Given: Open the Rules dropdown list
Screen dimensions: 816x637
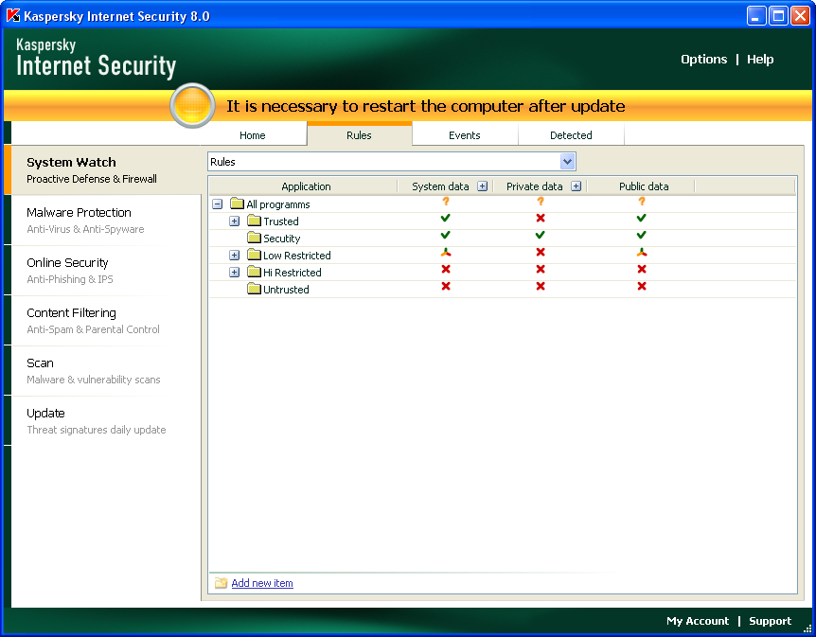Looking at the screenshot, I should pos(567,162).
